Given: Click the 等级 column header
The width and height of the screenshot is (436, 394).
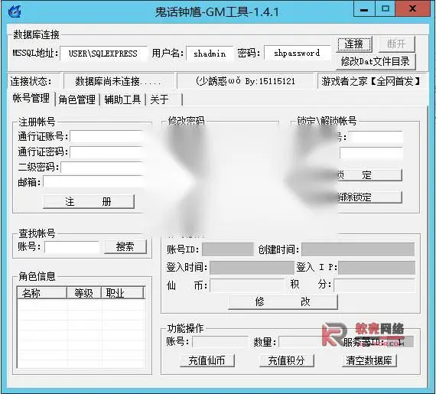Looking at the screenshot, I should [x=83, y=293].
